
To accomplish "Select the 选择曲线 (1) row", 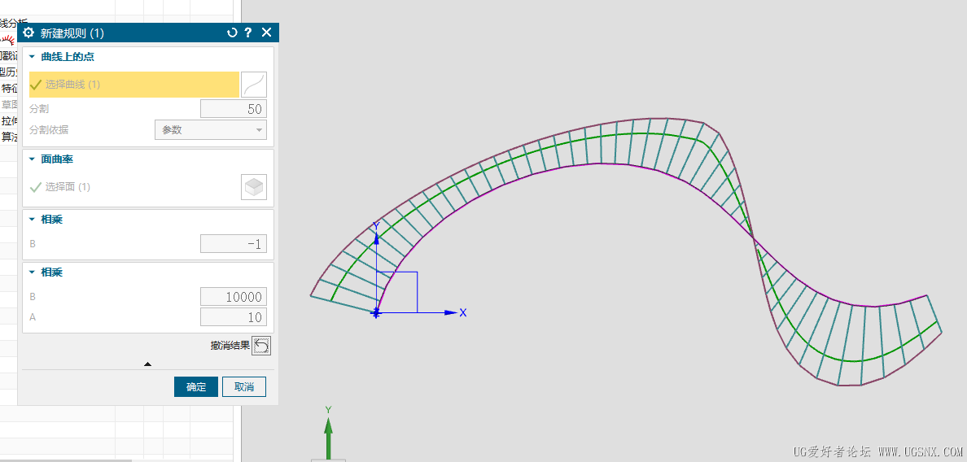I will pyautogui.click(x=134, y=85).
